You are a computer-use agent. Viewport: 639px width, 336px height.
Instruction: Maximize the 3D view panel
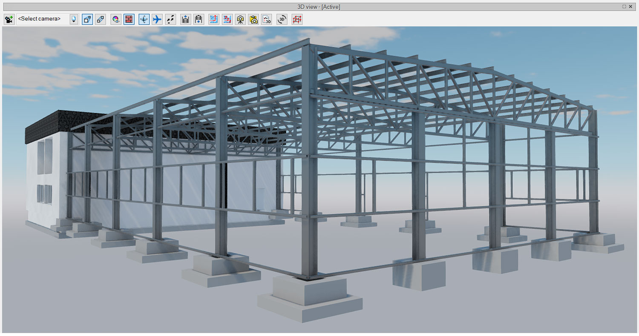[x=624, y=6]
